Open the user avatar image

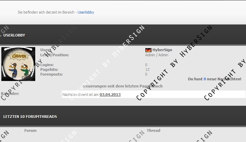[x=18, y=64]
